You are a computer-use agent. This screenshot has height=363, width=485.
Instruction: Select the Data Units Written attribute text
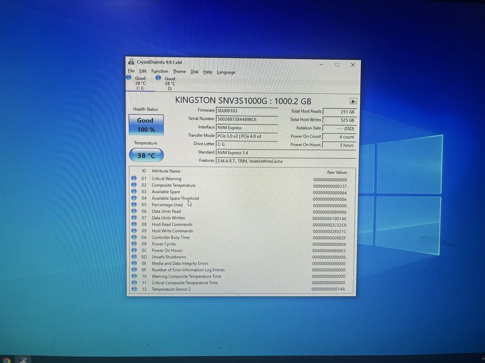168,218
